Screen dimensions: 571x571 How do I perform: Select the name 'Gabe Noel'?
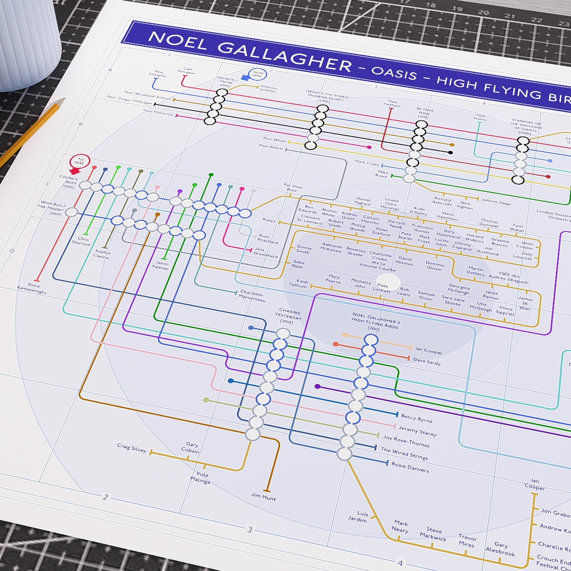click(x=298, y=265)
